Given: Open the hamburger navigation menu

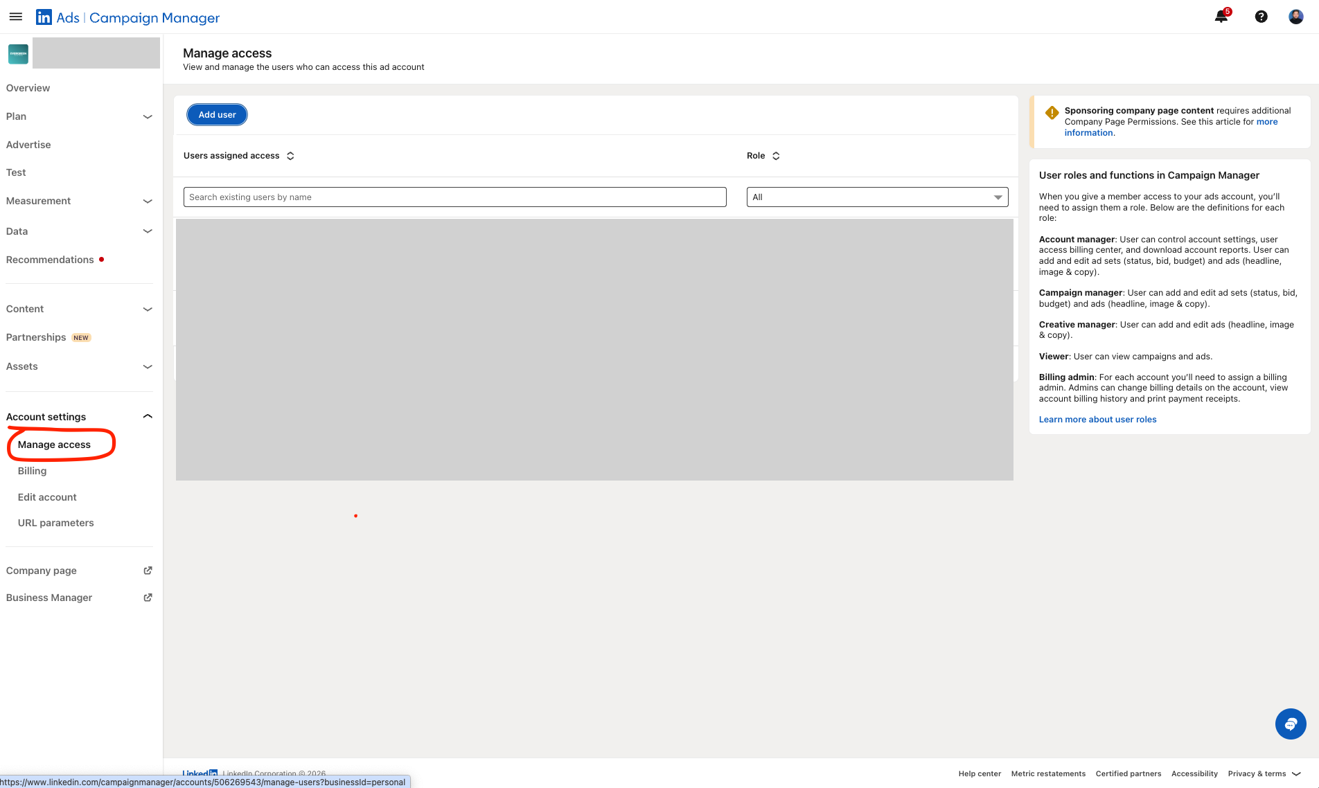Looking at the screenshot, I should [15, 17].
